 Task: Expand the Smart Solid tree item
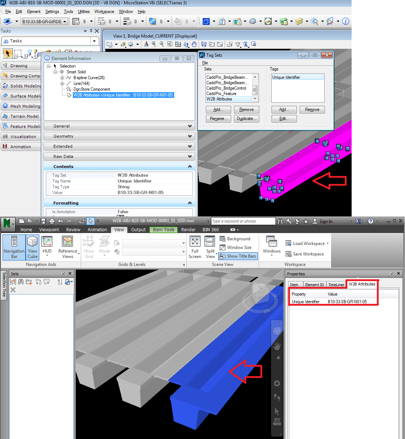coord(56,72)
